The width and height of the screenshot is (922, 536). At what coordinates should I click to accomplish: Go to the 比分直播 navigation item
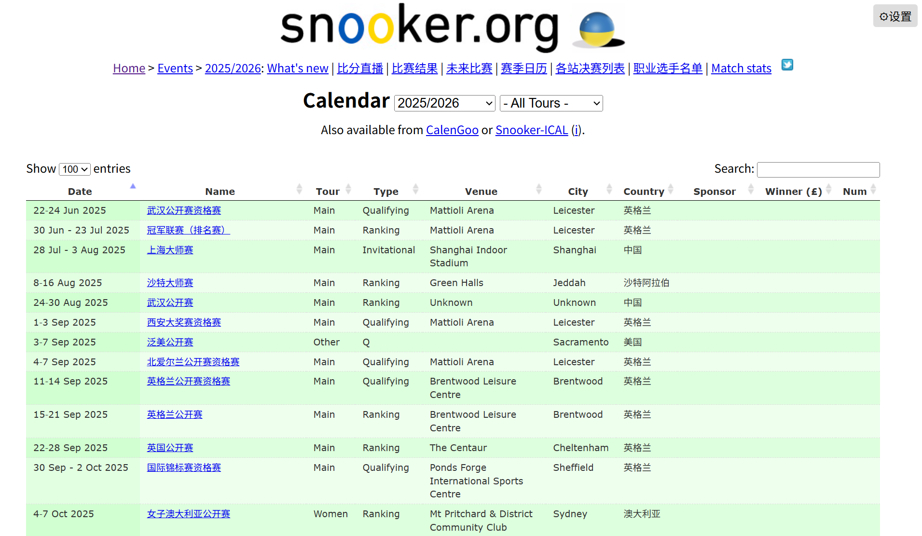tap(360, 69)
